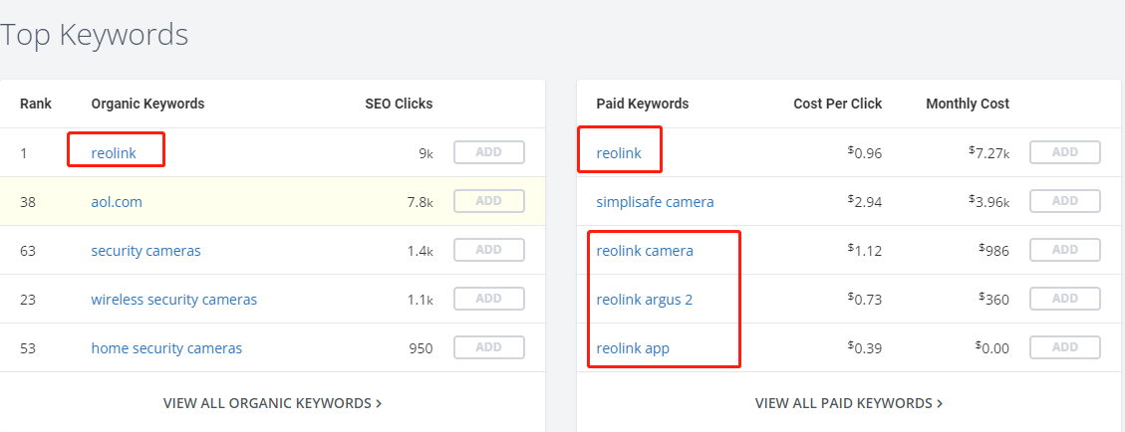View all paid keywords
The height and width of the screenshot is (432, 1125).
click(849, 403)
